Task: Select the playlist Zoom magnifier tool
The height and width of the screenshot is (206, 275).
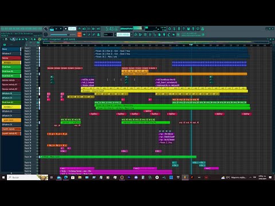Action: coord(32,39)
